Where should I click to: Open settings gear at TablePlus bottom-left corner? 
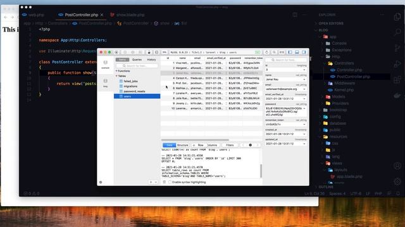pos(101,182)
